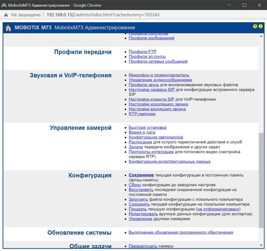The height and width of the screenshot is (251, 267).
Task: Open Микрофон и громкоговоритель settings
Action: pos(159,75)
